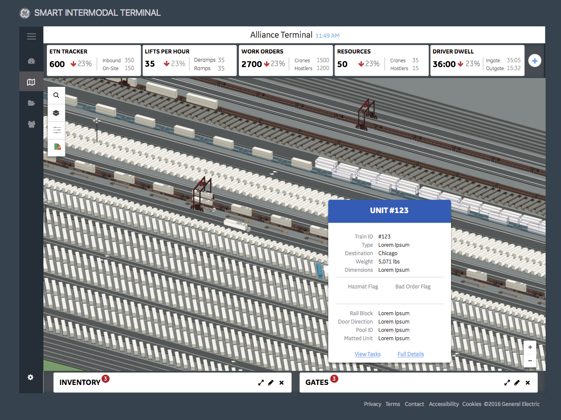
Task: Close the Gates panel
Action: pos(528,383)
